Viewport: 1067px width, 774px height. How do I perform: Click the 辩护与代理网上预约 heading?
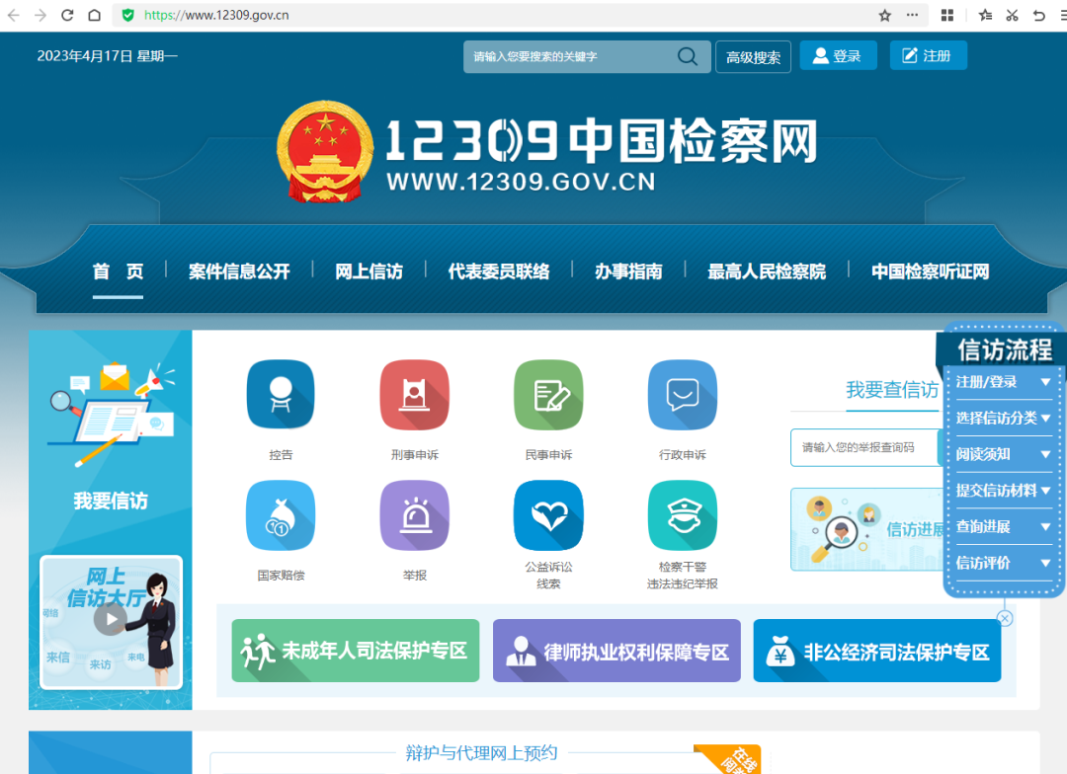click(x=481, y=753)
